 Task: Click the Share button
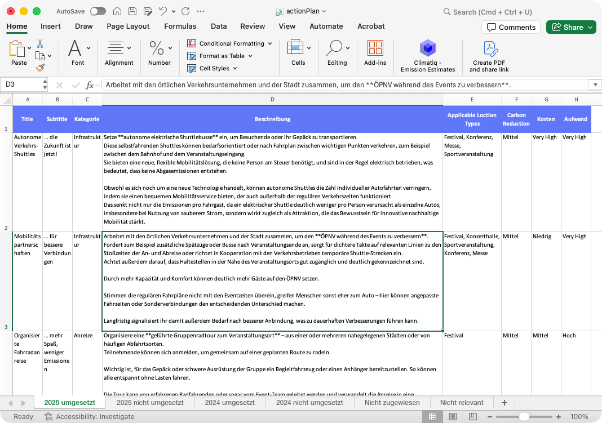570,27
